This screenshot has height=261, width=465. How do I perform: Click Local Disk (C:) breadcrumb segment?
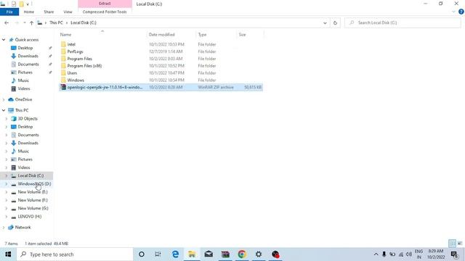pyautogui.click(x=84, y=22)
